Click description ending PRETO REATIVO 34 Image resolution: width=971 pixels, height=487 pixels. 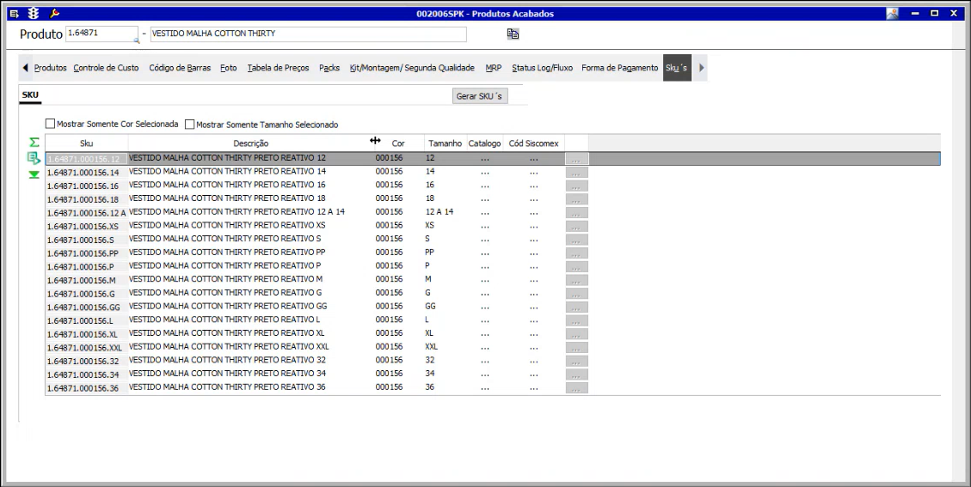227,373
